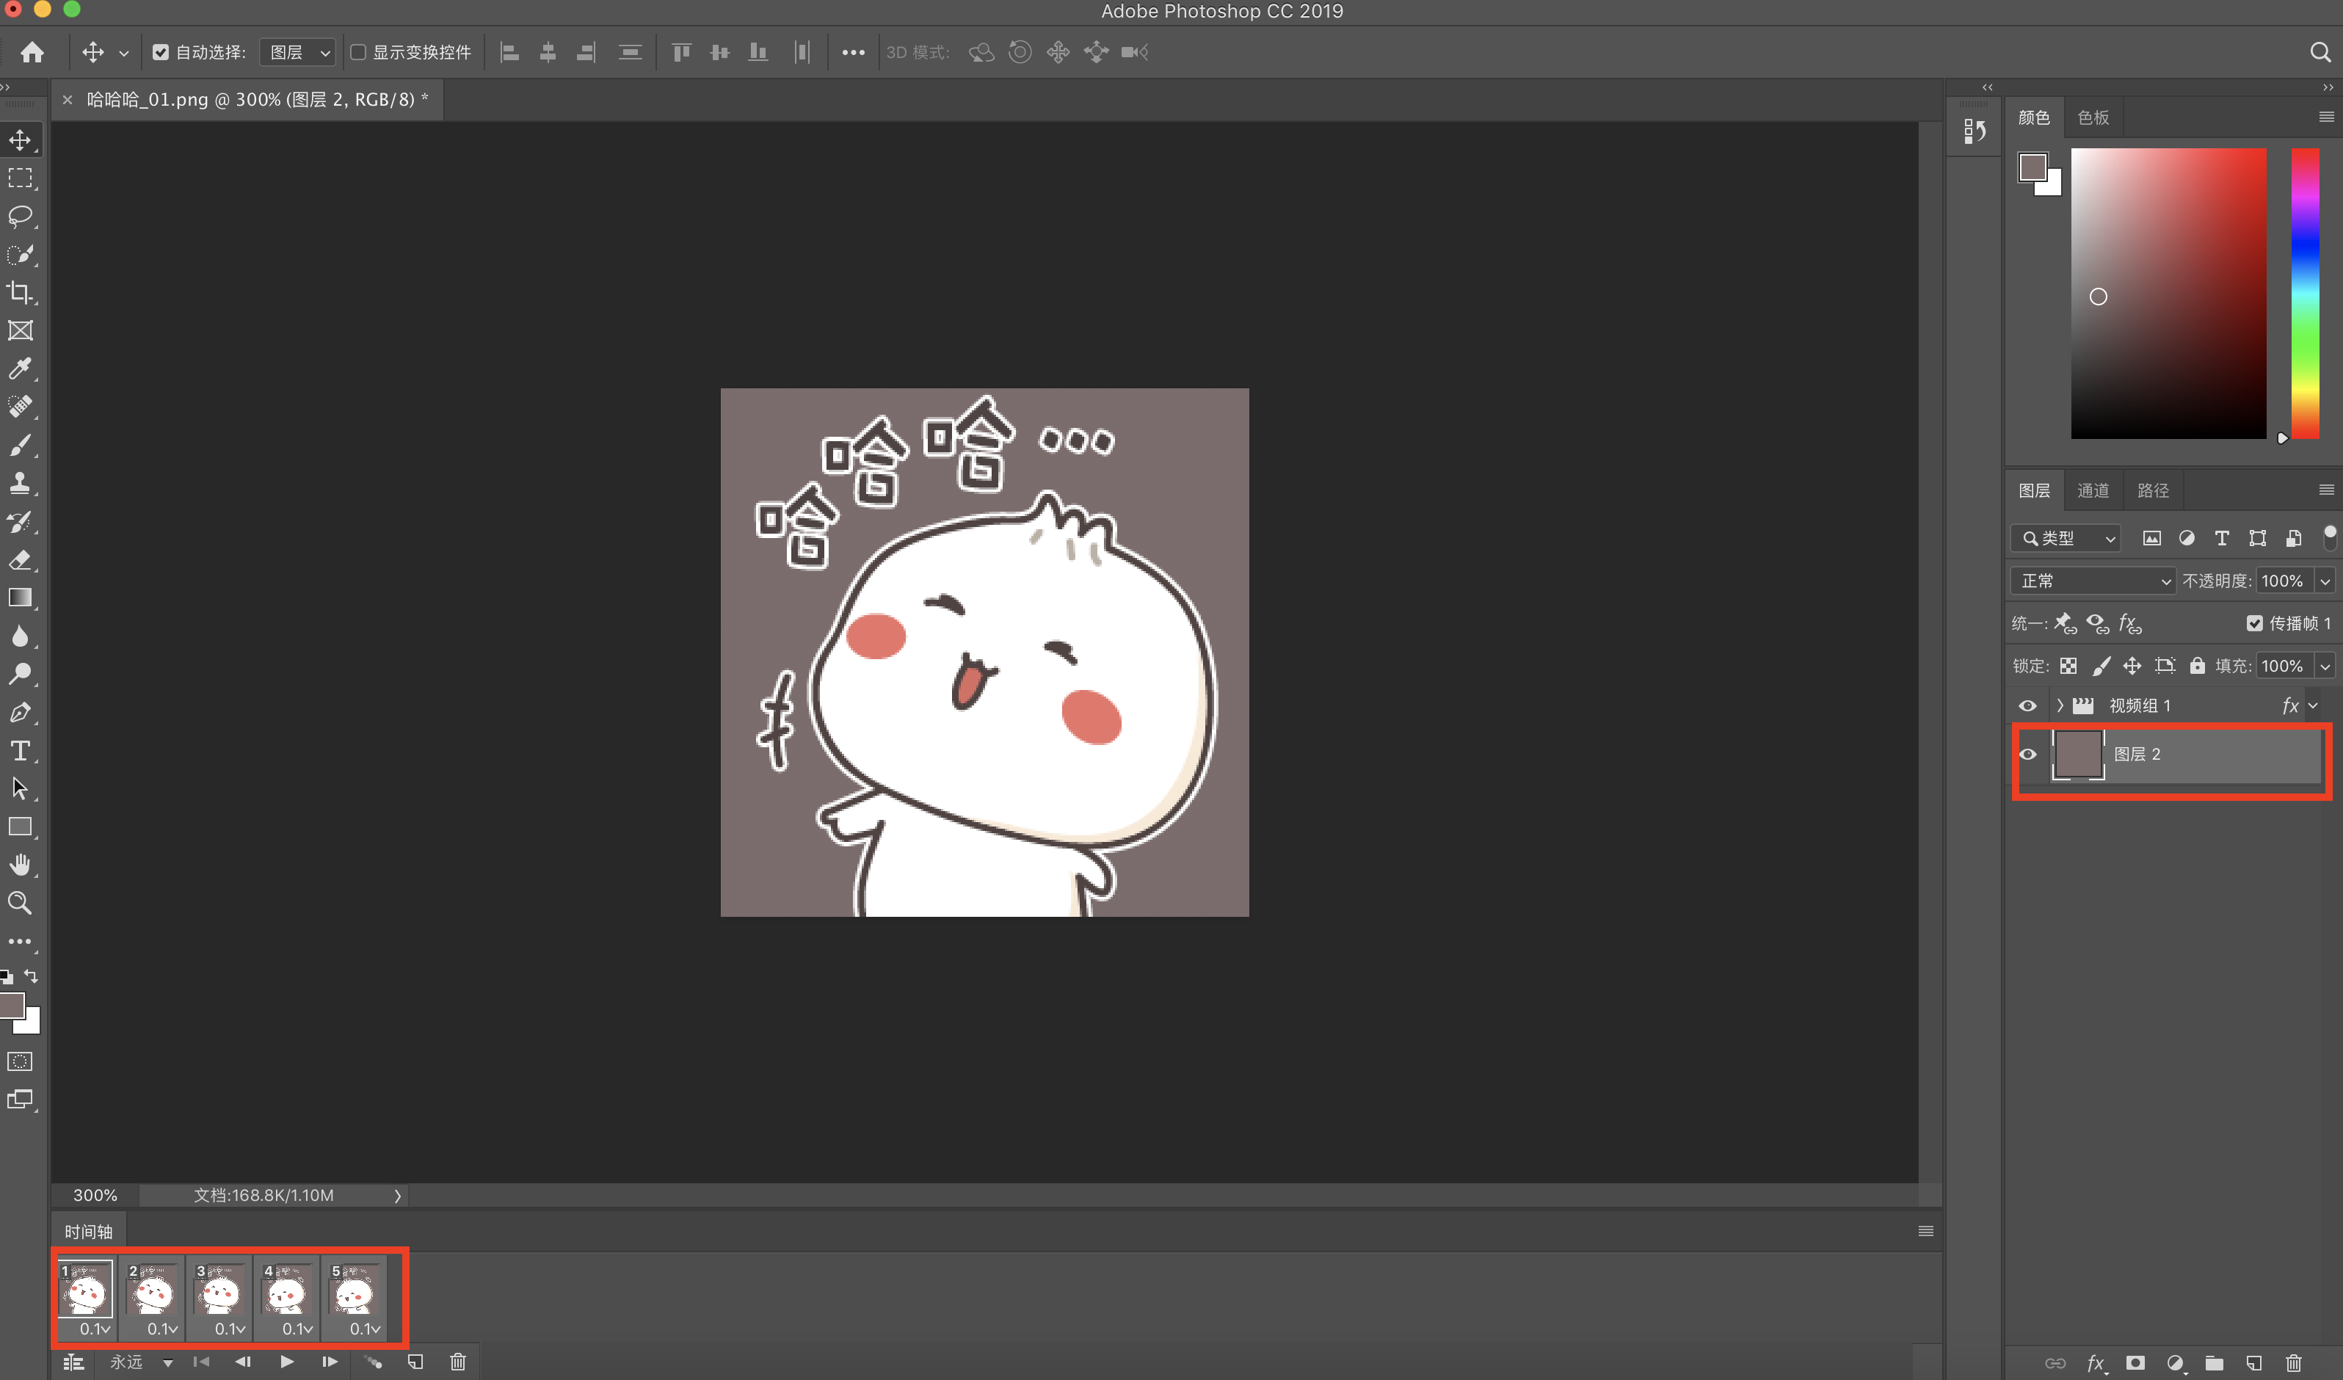Enable the 显示变换控件 checkbox
Image resolution: width=2343 pixels, height=1380 pixels.
[x=358, y=52]
